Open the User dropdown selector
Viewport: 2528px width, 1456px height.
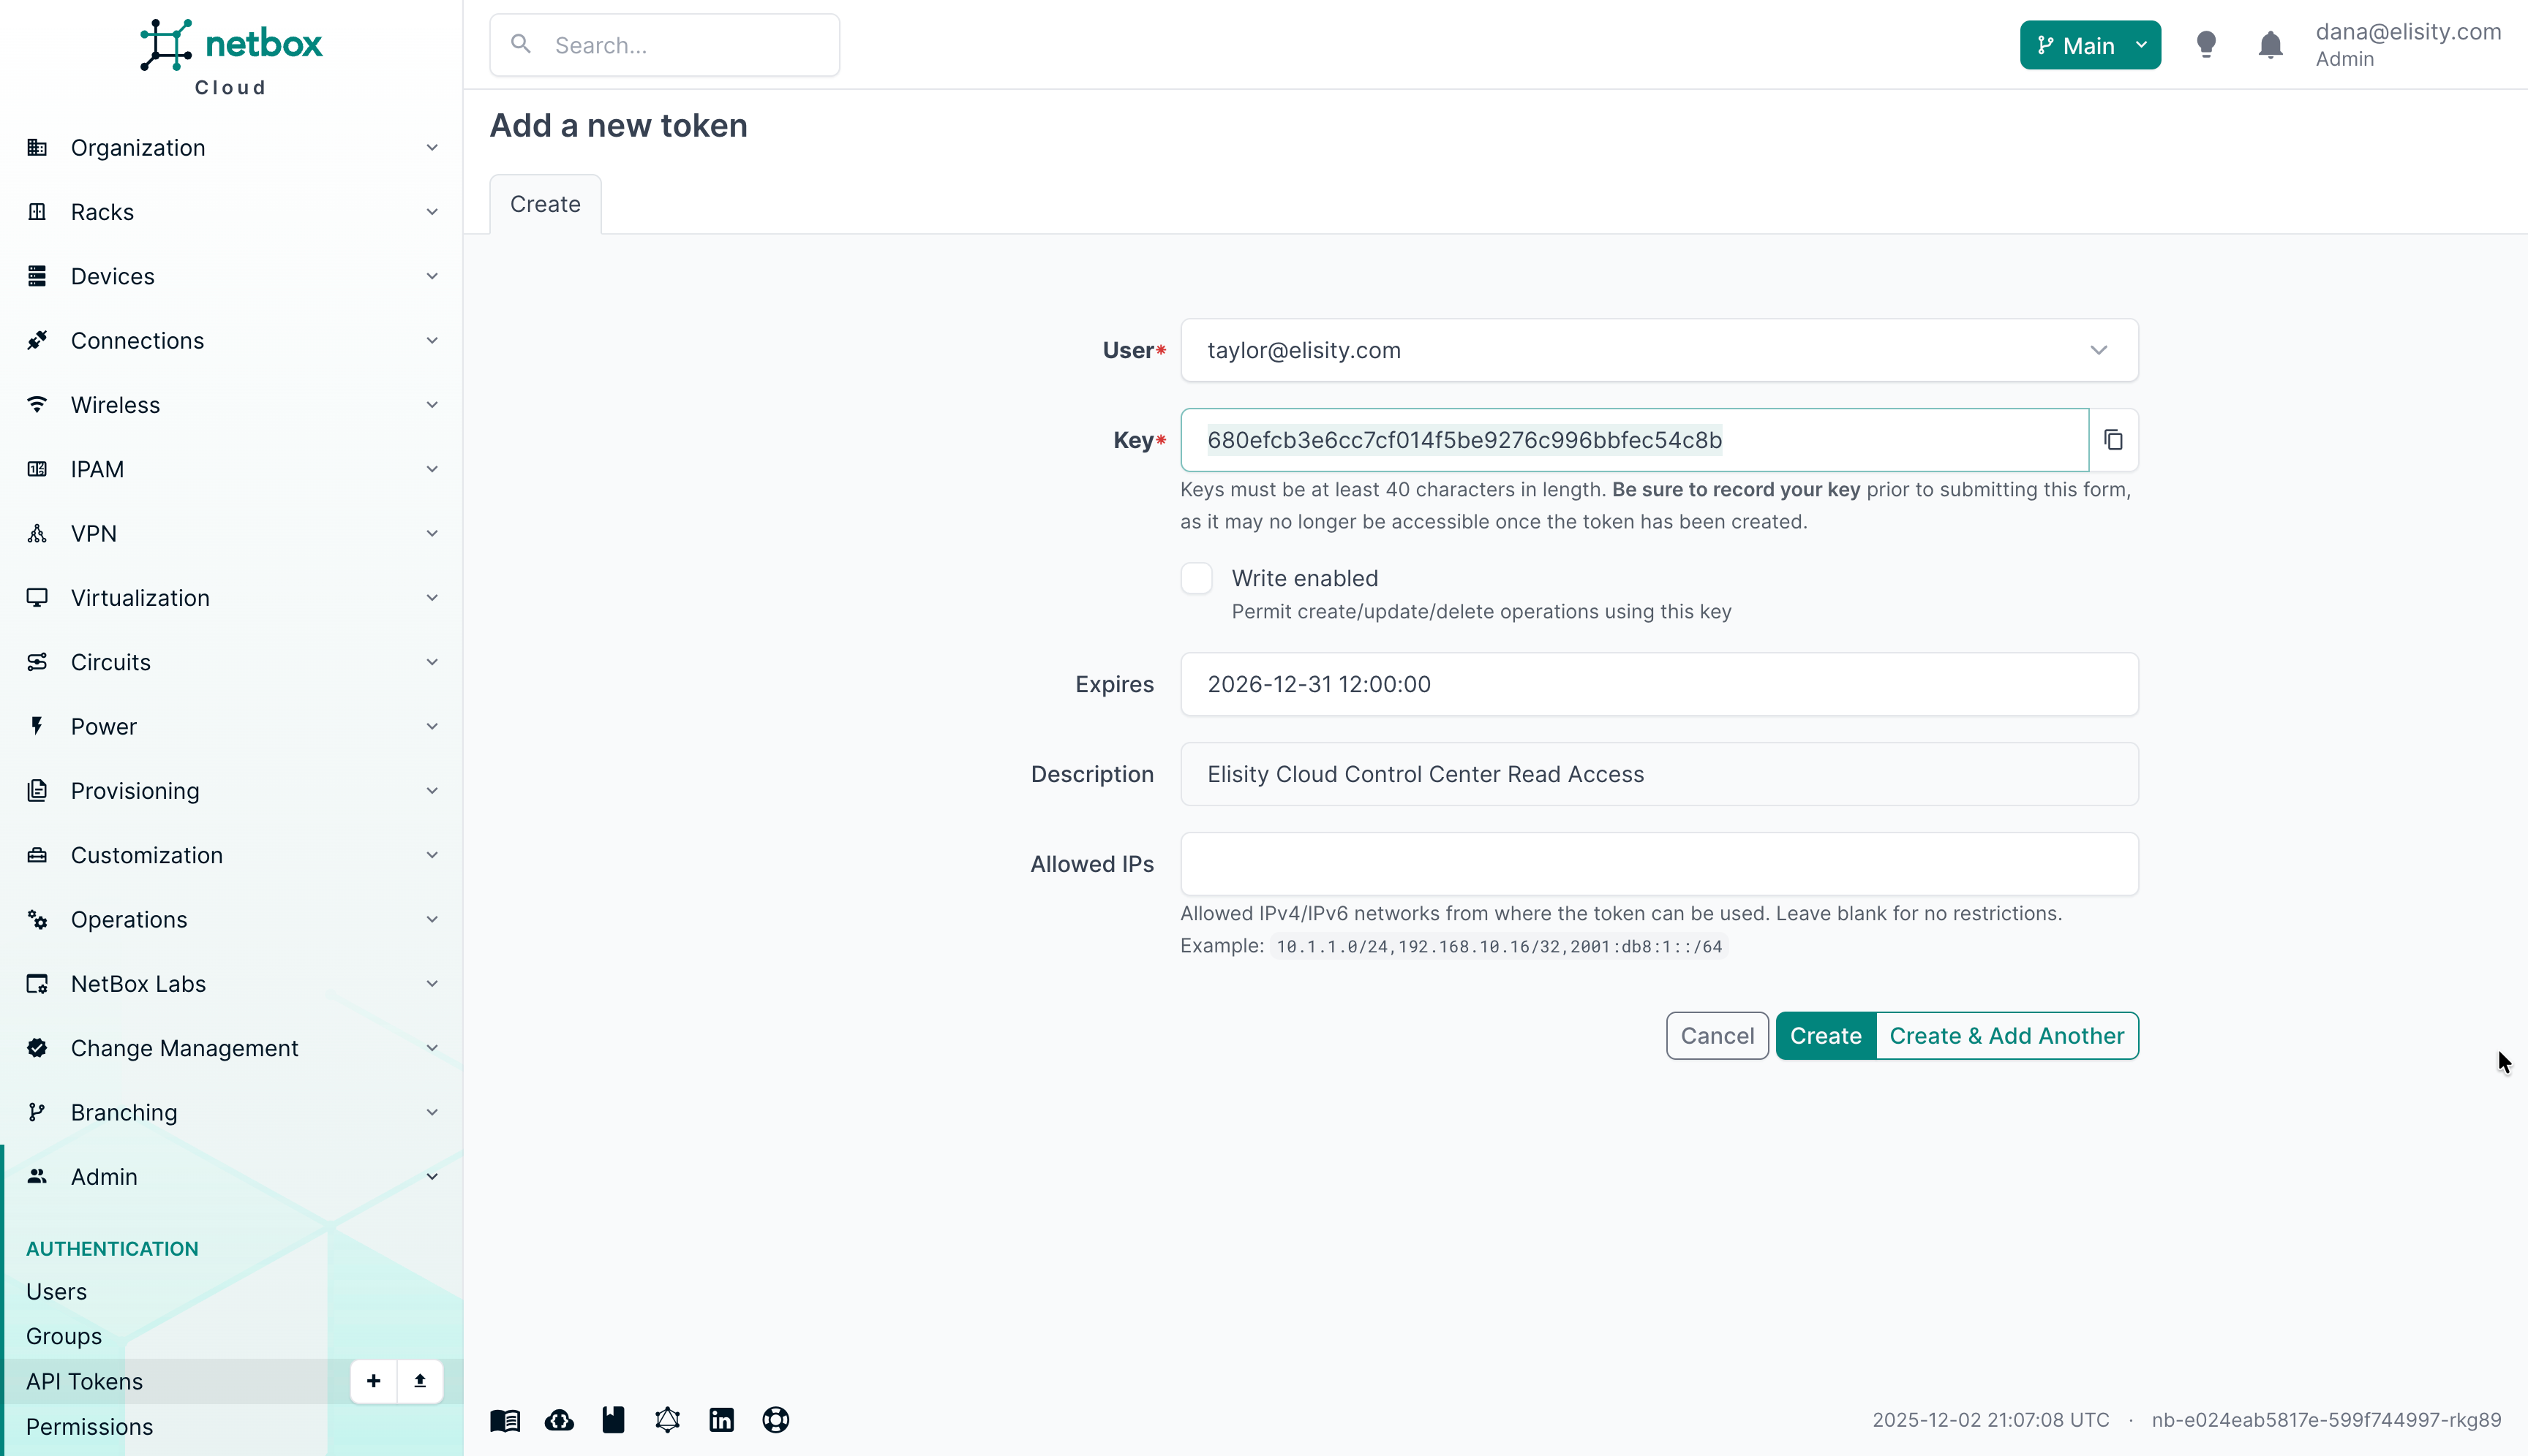click(1658, 350)
